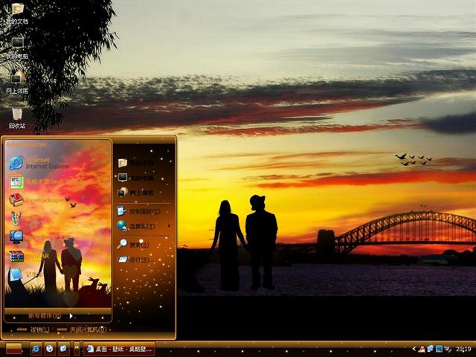Select 运行 (Run) in Start menu
The image size is (476, 357).
pyautogui.click(x=138, y=260)
